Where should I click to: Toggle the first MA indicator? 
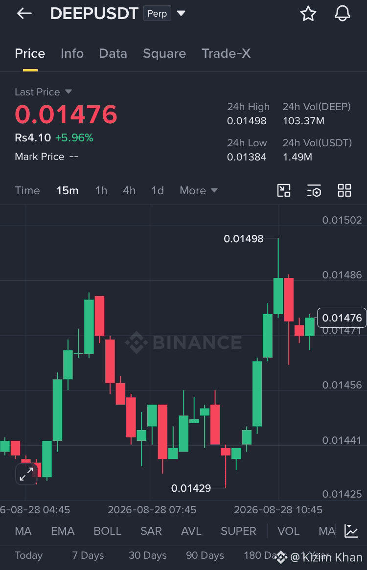coord(23,531)
